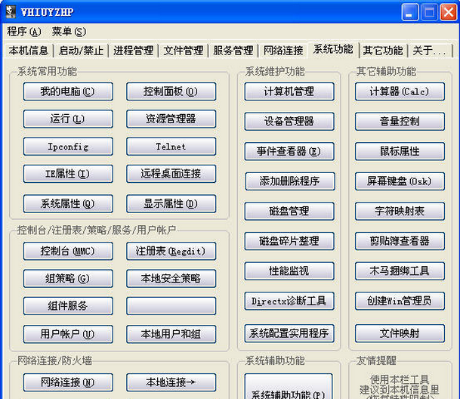Viewport: 460px width, 399px height.
Task: Switch to the 其它功能 tab
Action: pos(383,51)
